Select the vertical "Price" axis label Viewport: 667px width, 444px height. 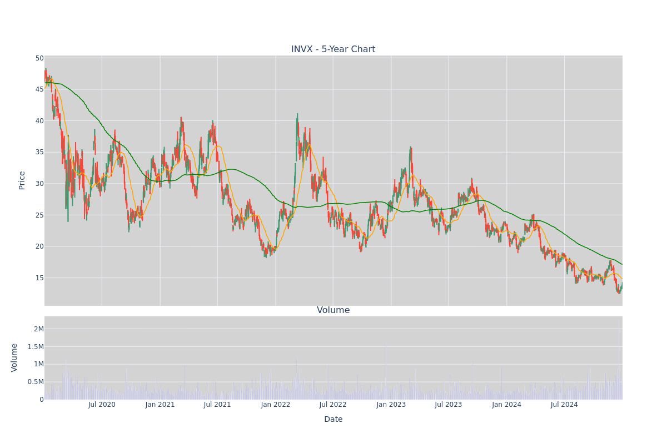pos(22,180)
